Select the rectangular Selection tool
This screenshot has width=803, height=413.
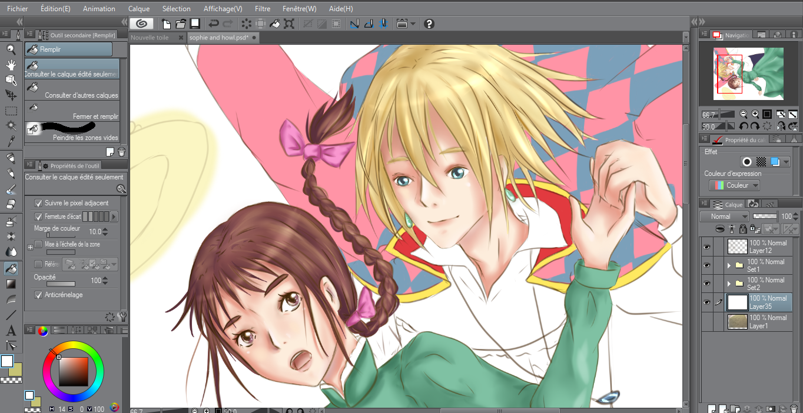pyautogui.click(x=11, y=111)
